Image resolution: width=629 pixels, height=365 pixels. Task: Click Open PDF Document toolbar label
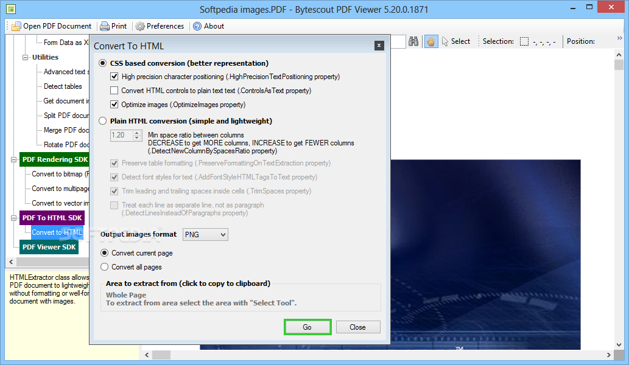(x=57, y=26)
